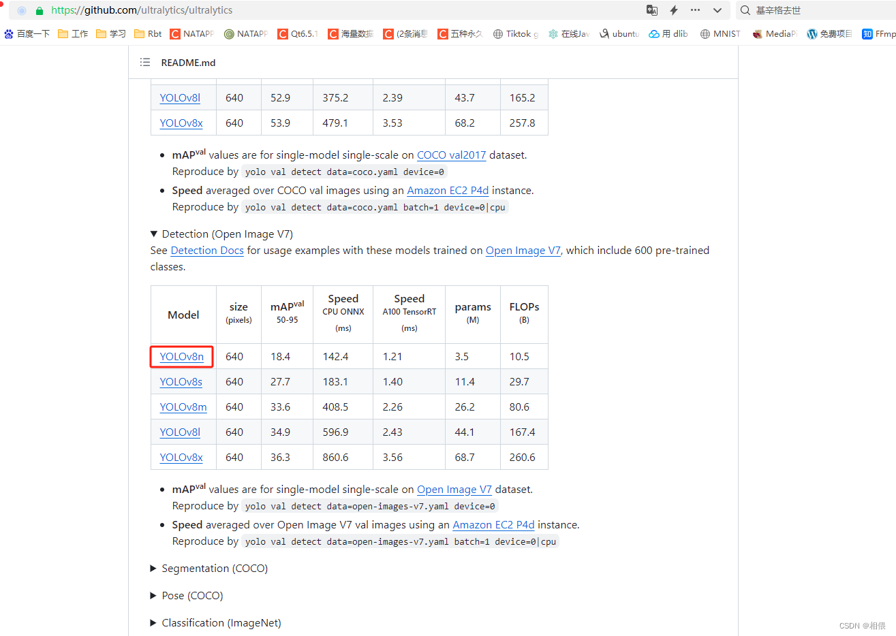Open the 百度一下 bookmark

point(27,33)
